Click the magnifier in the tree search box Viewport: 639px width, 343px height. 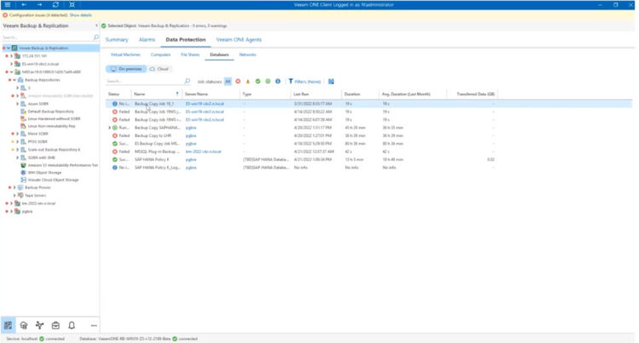(x=96, y=37)
